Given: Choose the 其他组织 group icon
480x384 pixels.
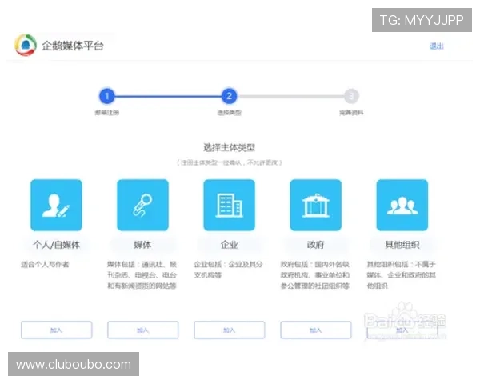Looking at the screenshot, I should [x=402, y=205].
